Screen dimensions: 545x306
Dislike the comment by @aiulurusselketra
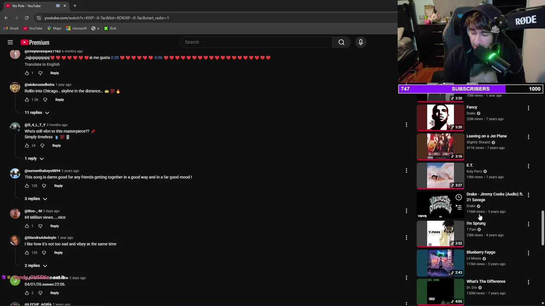click(x=45, y=99)
